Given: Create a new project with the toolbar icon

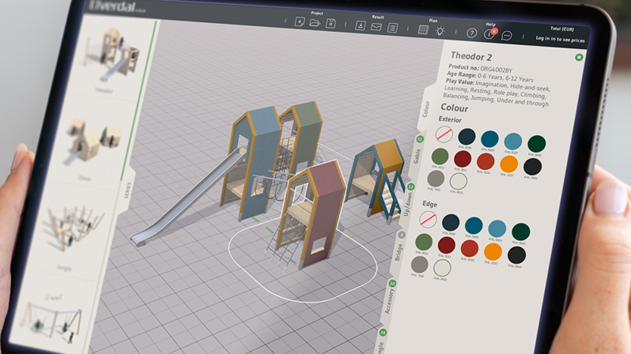Looking at the screenshot, I should coord(299,21).
